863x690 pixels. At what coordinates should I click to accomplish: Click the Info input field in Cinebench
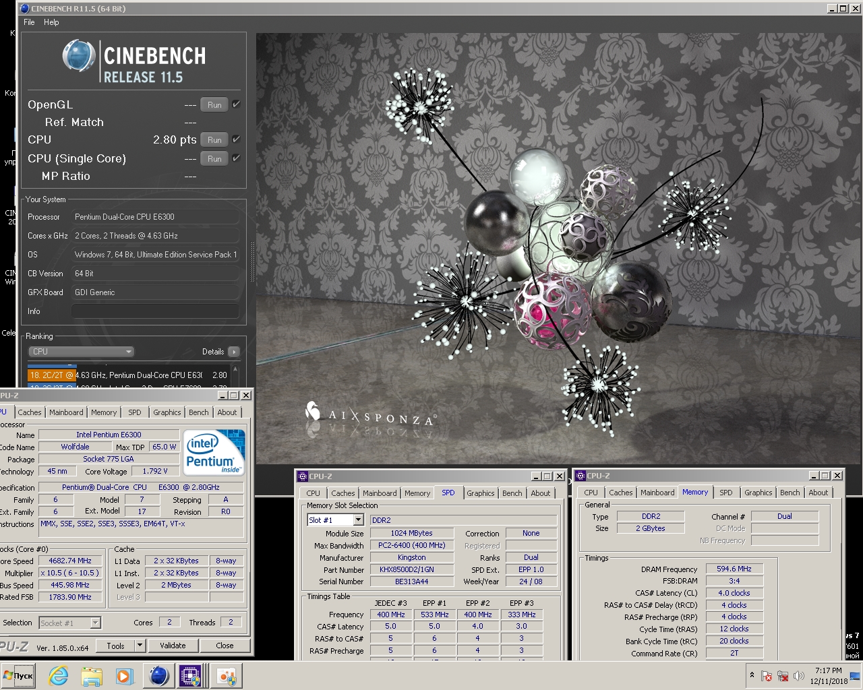pos(155,311)
